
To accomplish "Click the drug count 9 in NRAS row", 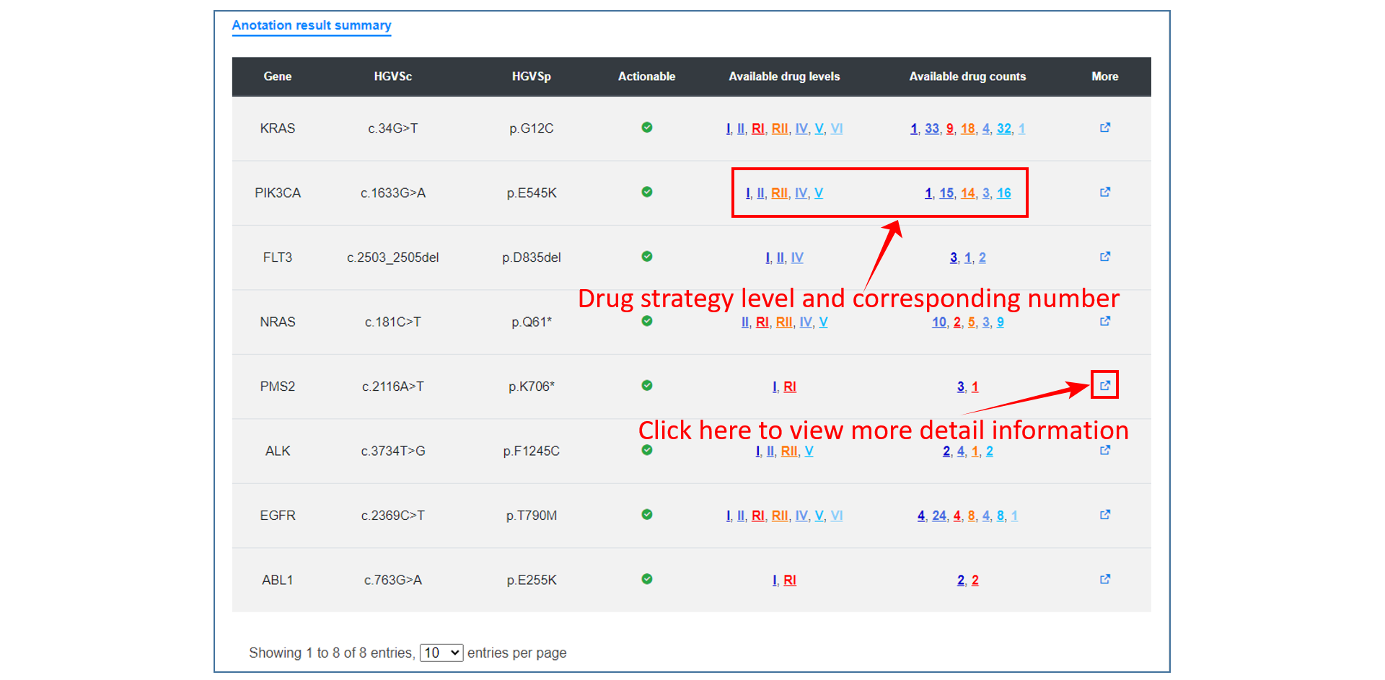I will pyautogui.click(x=1001, y=322).
